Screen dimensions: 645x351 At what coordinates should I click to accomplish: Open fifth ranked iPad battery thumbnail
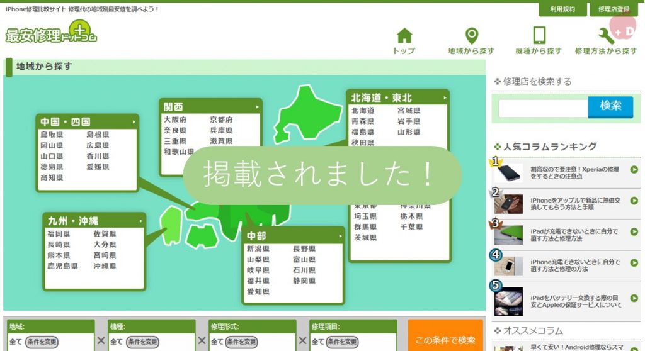tap(508, 301)
